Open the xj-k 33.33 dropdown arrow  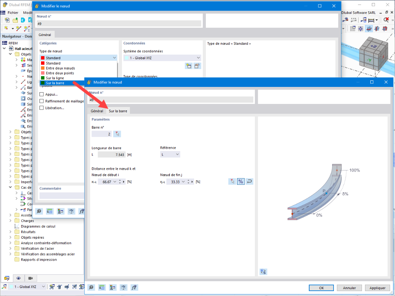(183, 182)
